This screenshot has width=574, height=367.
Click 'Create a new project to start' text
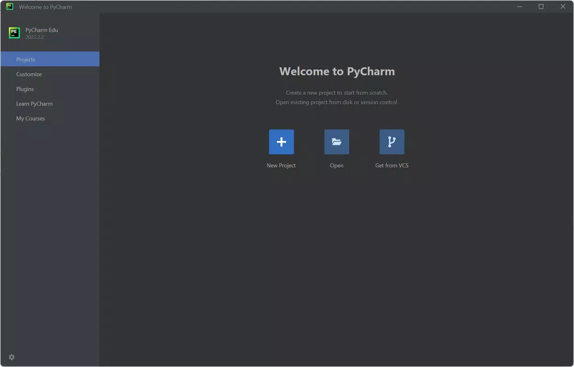[x=337, y=93]
